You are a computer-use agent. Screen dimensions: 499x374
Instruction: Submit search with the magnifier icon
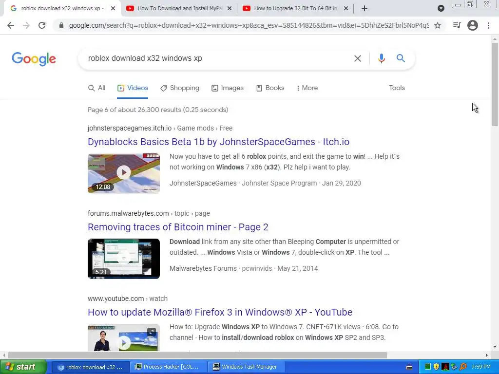401,58
